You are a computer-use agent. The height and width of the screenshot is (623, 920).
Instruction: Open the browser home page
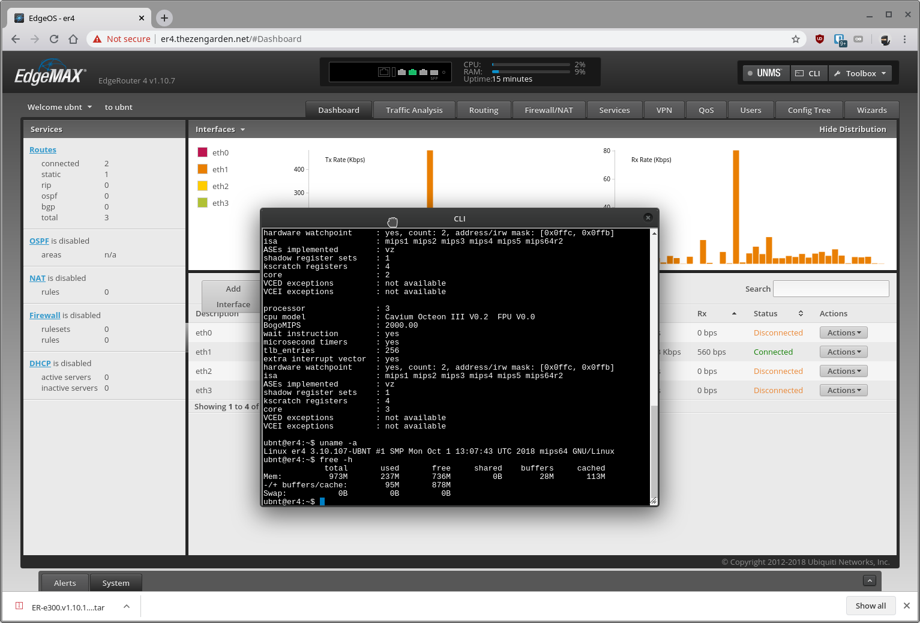click(x=73, y=39)
